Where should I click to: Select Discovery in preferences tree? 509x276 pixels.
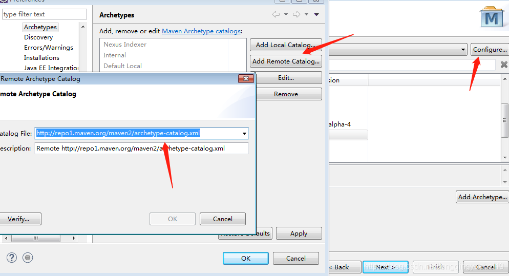tap(38, 37)
